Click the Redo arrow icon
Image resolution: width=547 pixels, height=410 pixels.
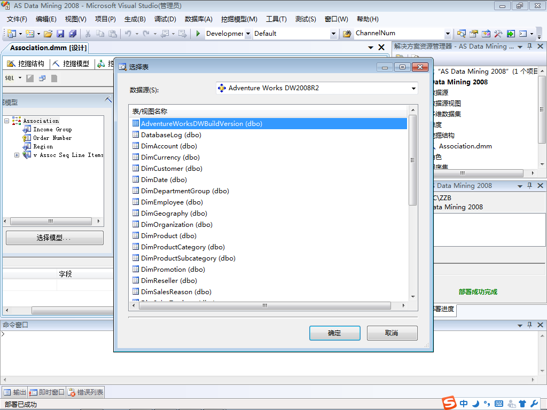[146, 34]
